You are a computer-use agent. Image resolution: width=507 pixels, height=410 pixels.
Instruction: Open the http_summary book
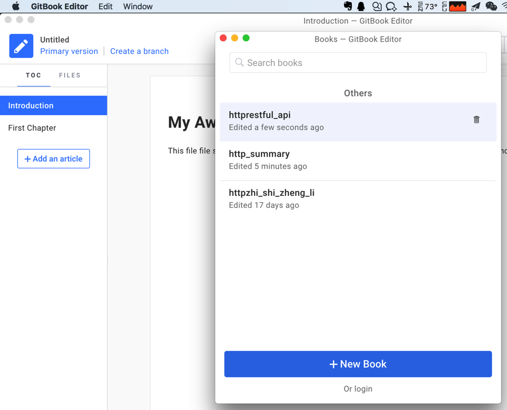coord(358,160)
